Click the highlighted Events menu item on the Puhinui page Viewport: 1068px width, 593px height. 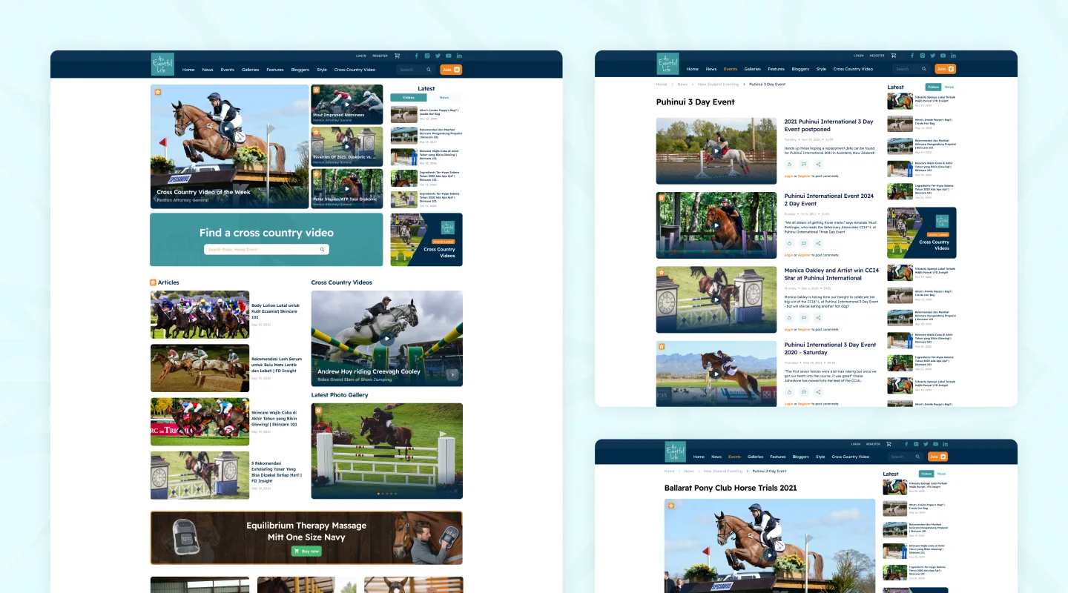[730, 69]
